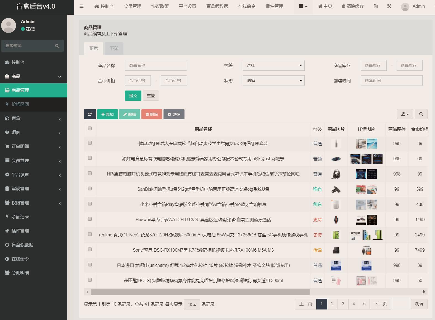
Task: Check the 小米小爱音箱 row checkbox
Action: point(90,204)
